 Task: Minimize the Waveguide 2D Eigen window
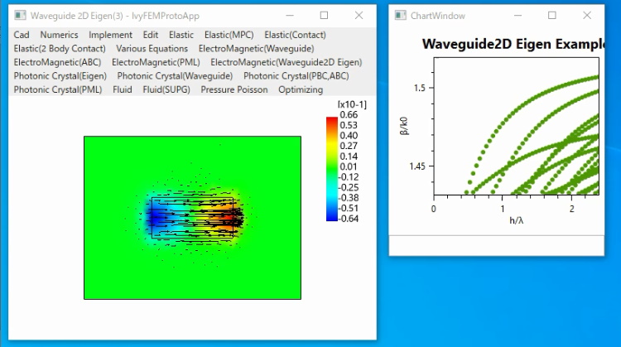tap(290, 16)
